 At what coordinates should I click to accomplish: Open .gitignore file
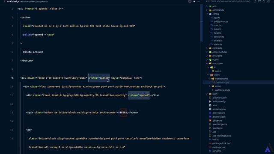pos(217,121)
